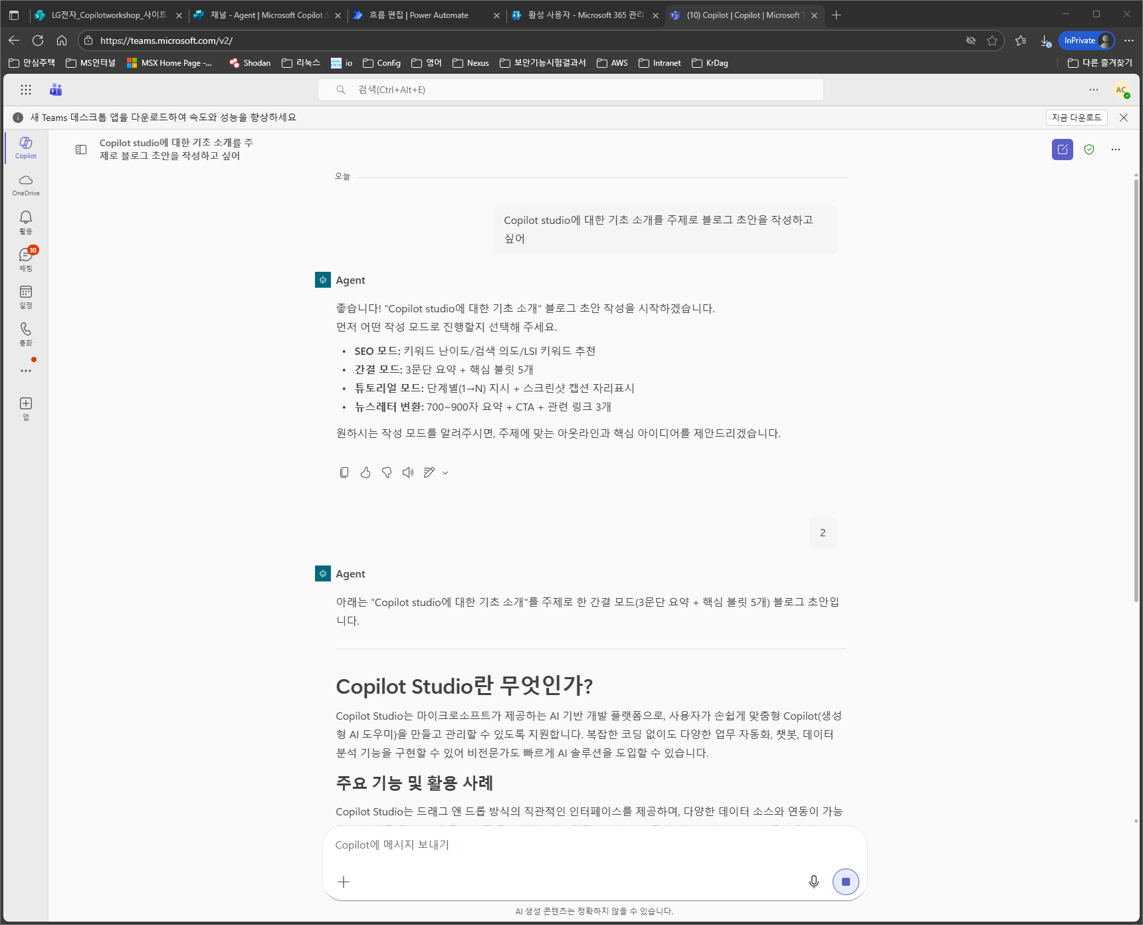Viewport: 1143px width, 925px height.
Task: Switch to the Agent Microsoft Copilot Studio tab
Action: pyautogui.click(x=266, y=15)
